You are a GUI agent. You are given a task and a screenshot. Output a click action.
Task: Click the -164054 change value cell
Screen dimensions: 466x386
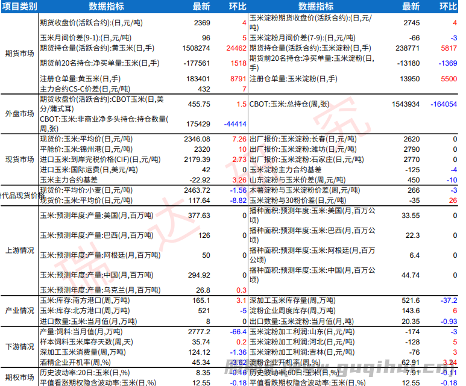444,104
